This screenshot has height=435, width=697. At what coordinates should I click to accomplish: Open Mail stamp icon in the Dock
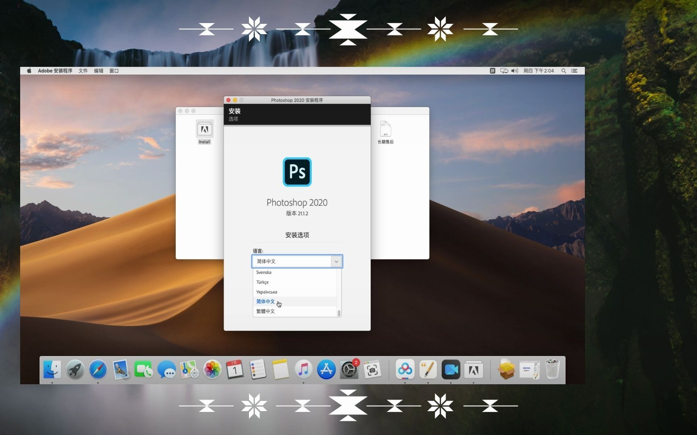coord(121,369)
